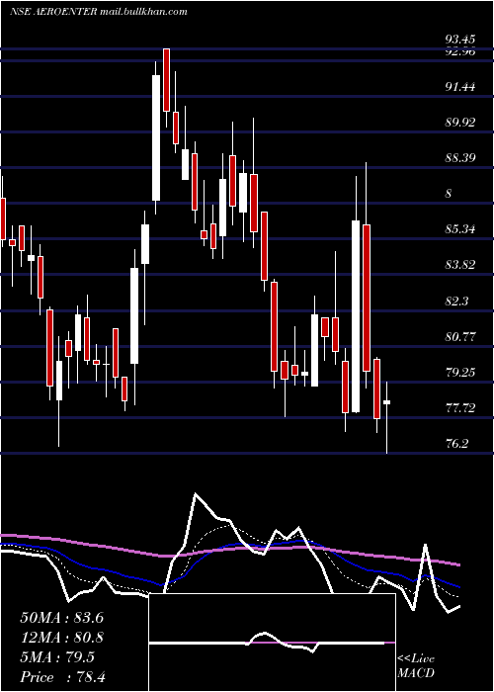494x692 pixels.
Task: Click the 91.44 price axis label
Action: (460, 87)
